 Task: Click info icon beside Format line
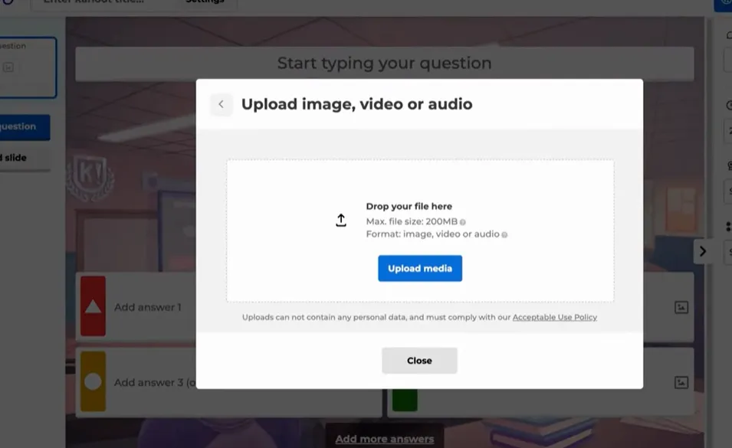click(504, 234)
